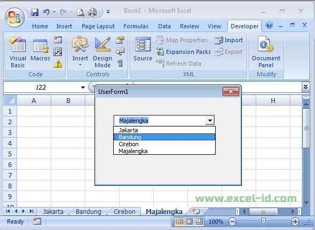Open the Home ribbon tab
The width and height of the screenshot is (315, 230).
pyautogui.click(x=40, y=26)
